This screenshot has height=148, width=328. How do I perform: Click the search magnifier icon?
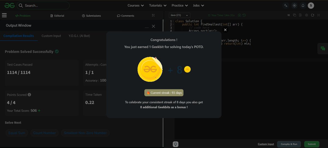coord(21,5)
